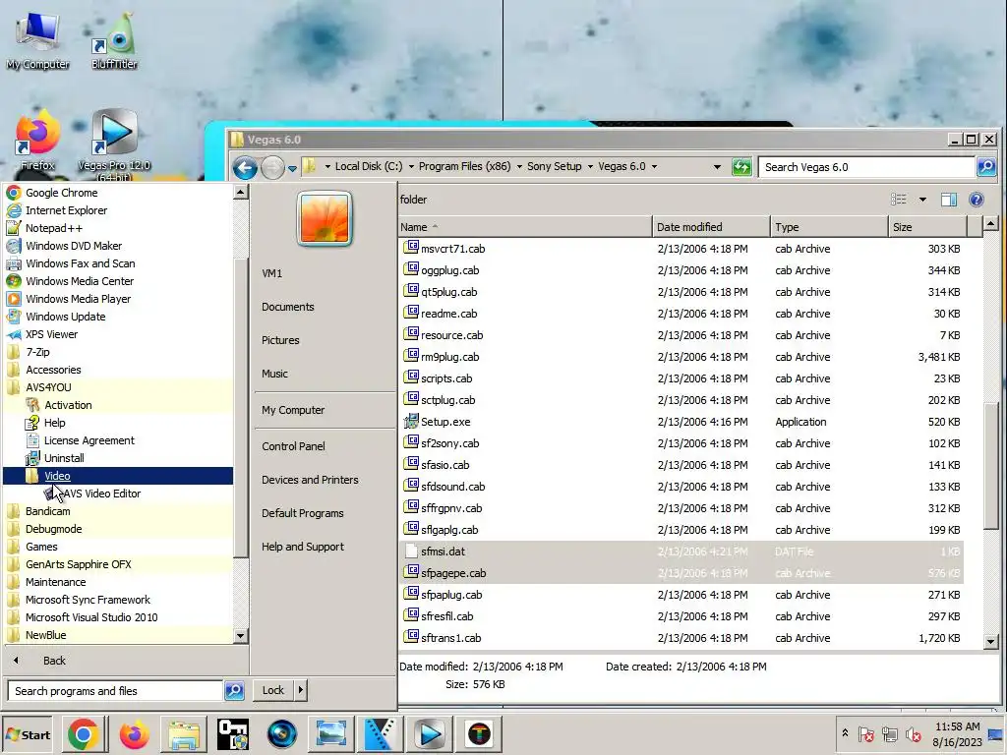
Task: Open Control Panel from Start menu
Action: tap(293, 446)
